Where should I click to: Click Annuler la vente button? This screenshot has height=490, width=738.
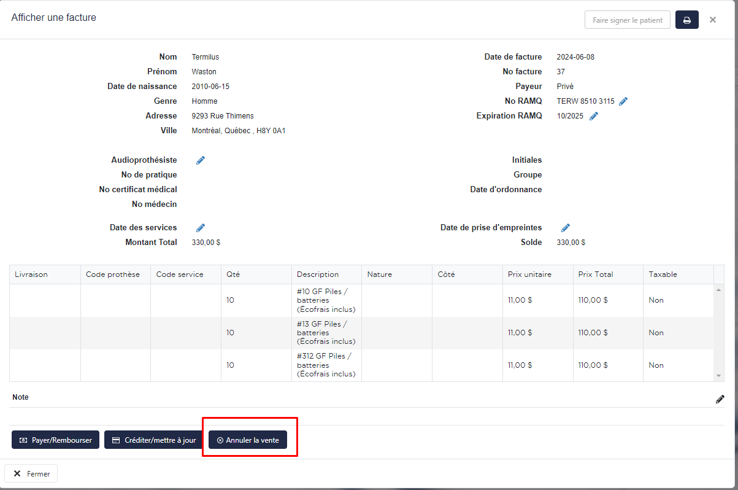click(248, 440)
